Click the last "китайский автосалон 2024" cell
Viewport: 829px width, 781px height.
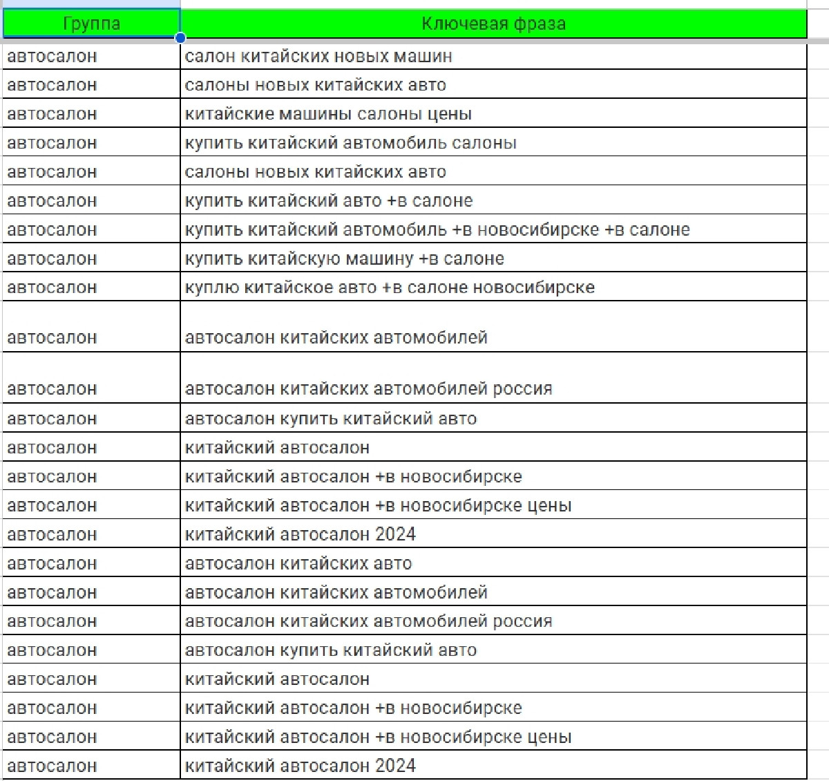(493, 765)
